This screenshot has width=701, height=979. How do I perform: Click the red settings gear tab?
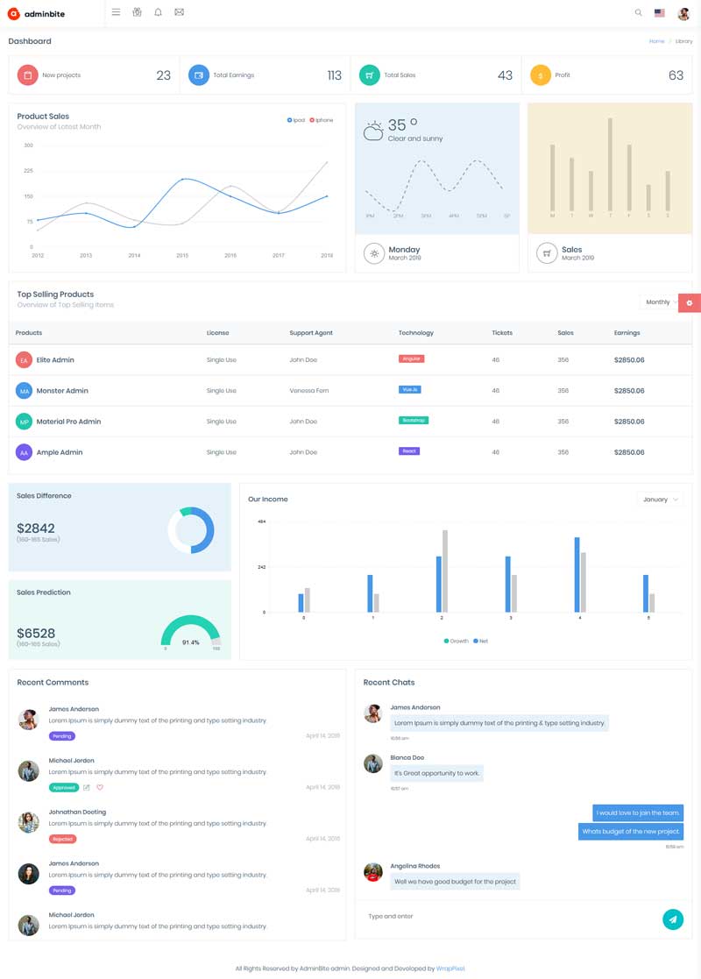[689, 303]
